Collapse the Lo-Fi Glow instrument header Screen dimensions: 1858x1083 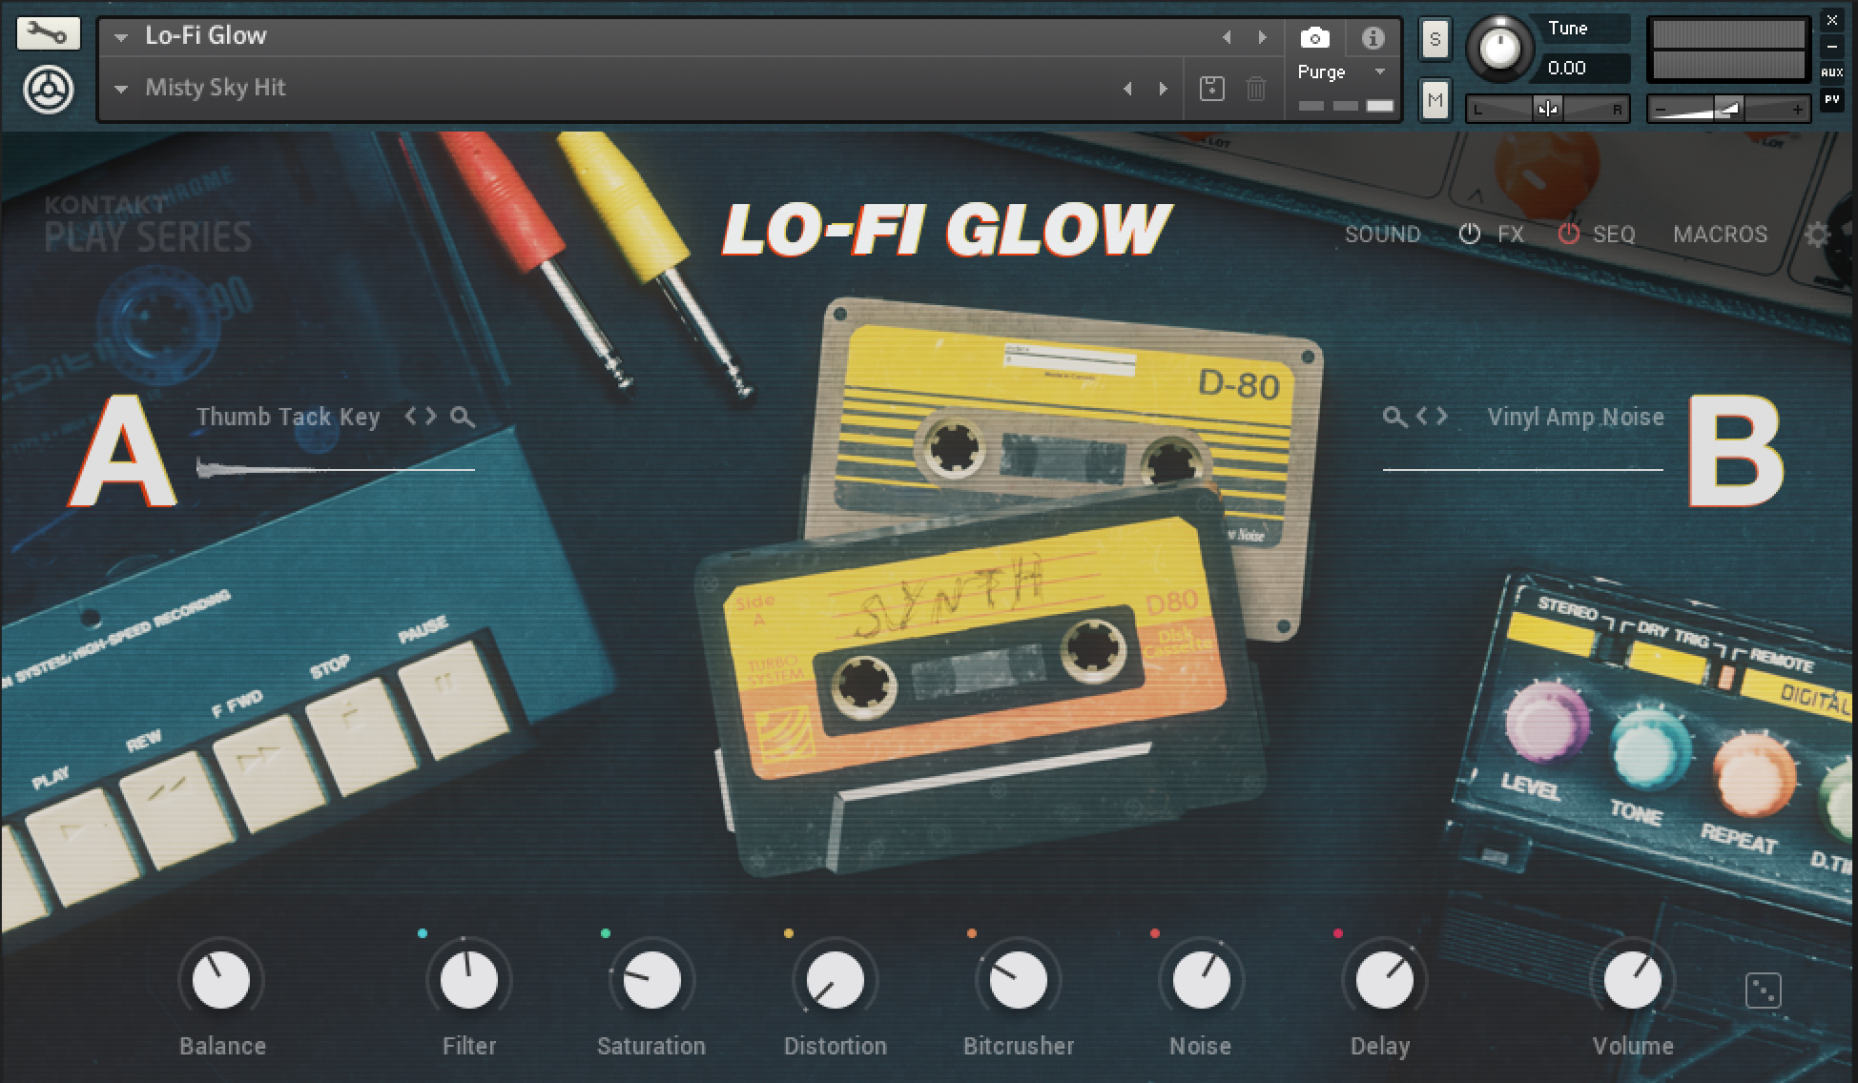coord(120,36)
